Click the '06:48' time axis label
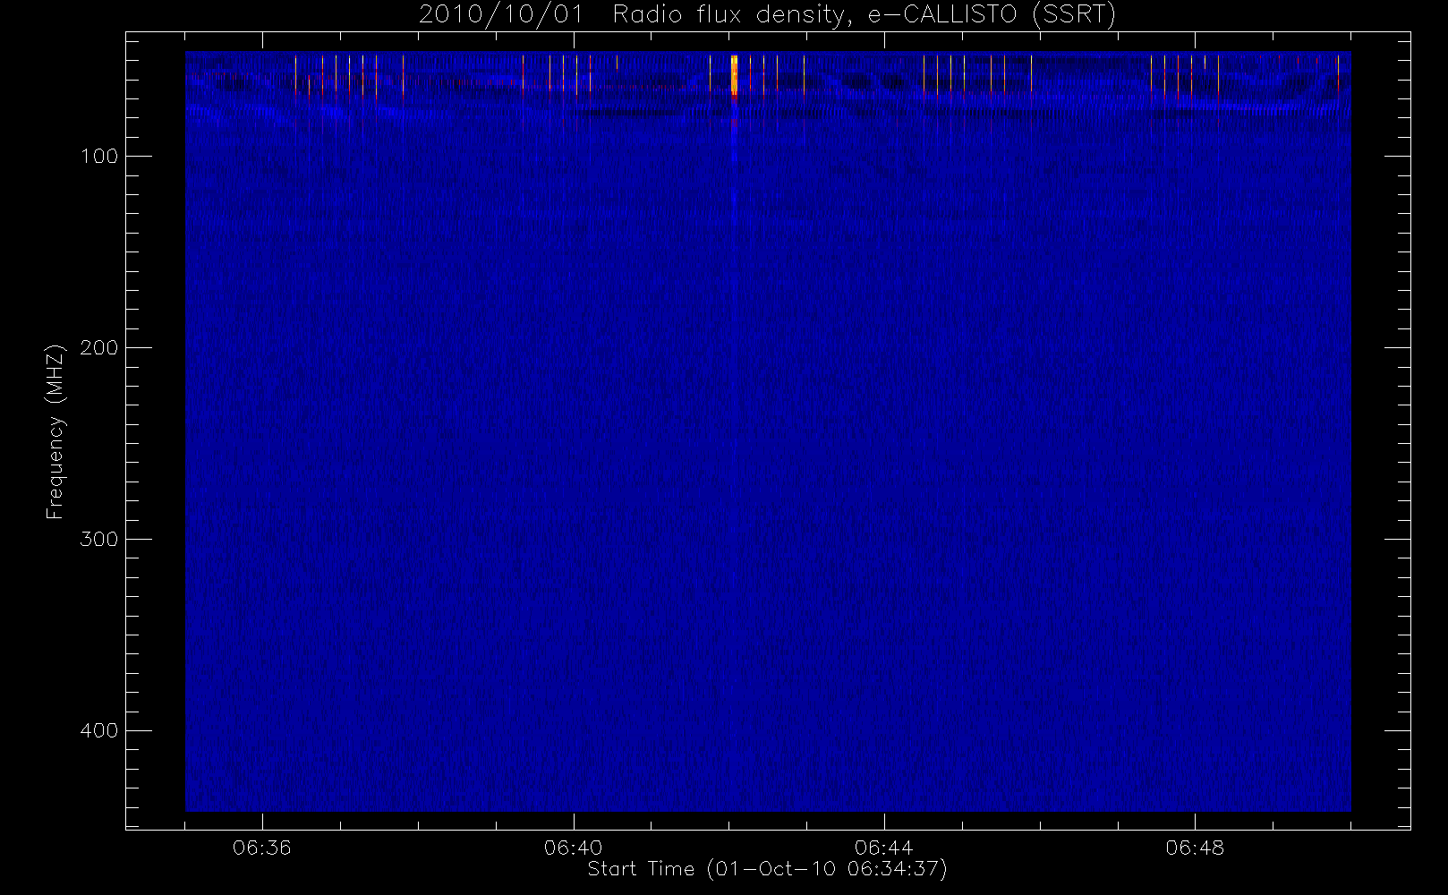 1194,848
